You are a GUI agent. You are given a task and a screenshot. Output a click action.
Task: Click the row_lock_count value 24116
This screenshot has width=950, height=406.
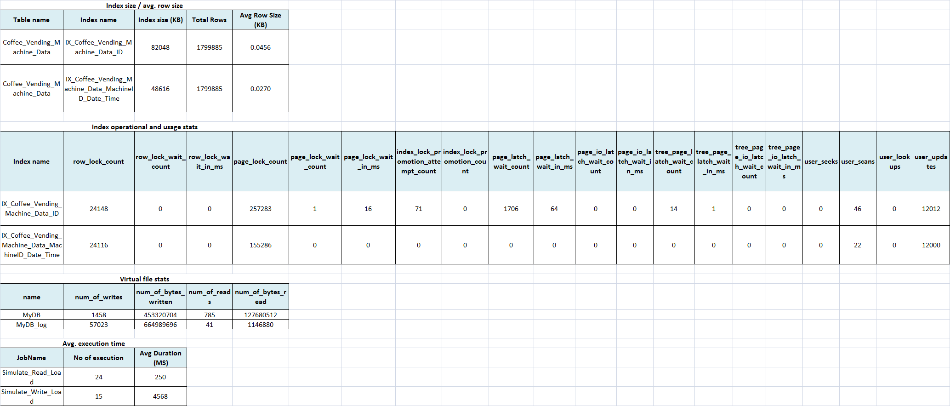(98, 245)
